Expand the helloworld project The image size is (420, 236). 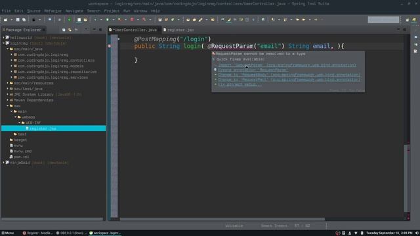click(x=3, y=37)
